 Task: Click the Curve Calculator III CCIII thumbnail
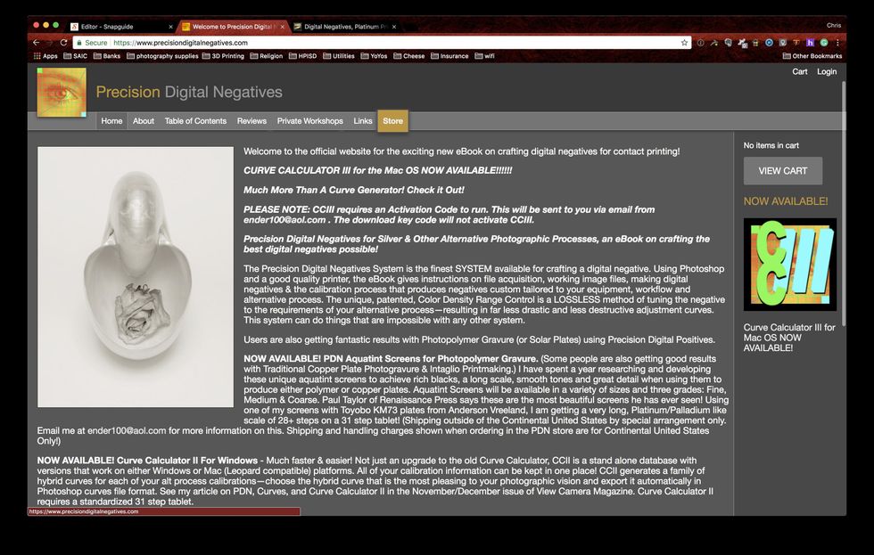point(789,265)
